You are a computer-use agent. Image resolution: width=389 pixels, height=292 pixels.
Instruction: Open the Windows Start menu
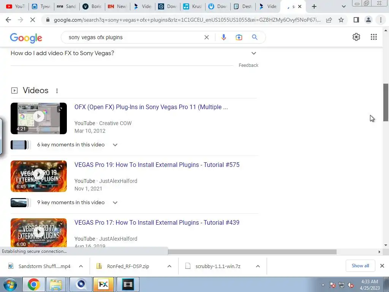point(10,284)
